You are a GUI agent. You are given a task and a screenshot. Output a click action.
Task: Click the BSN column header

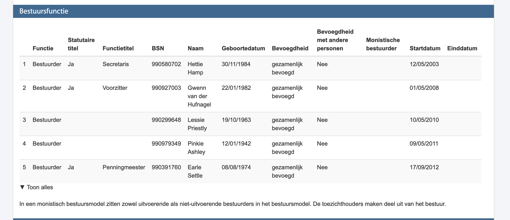[x=158, y=48]
